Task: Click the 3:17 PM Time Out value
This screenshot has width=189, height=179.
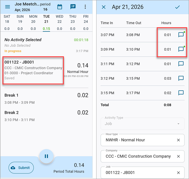Action: (x=133, y=93)
